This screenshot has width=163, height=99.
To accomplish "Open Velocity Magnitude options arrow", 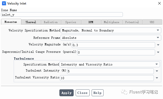I will point(158,45).
